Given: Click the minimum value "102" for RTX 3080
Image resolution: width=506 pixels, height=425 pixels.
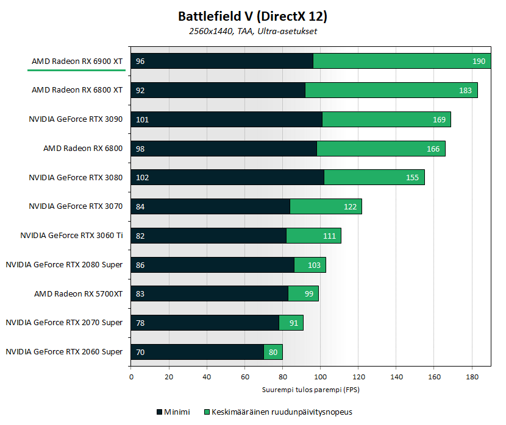Looking at the screenshot, I should click(x=142, y=178).
